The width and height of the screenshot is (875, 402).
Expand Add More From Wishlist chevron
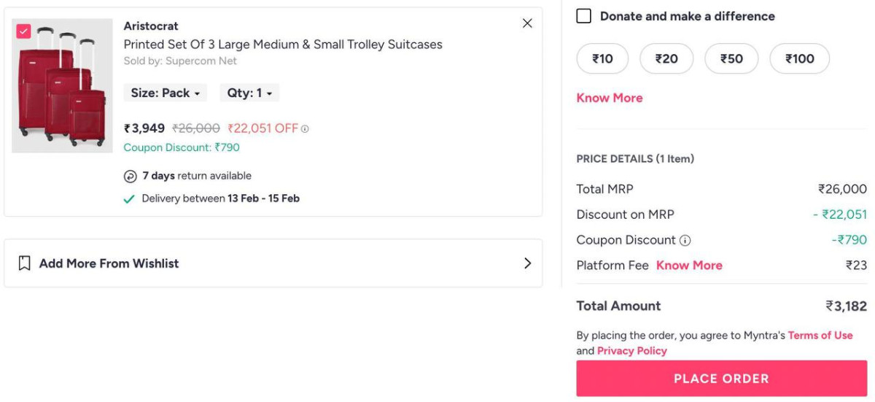pyautogui.click(x=528, y=263)
